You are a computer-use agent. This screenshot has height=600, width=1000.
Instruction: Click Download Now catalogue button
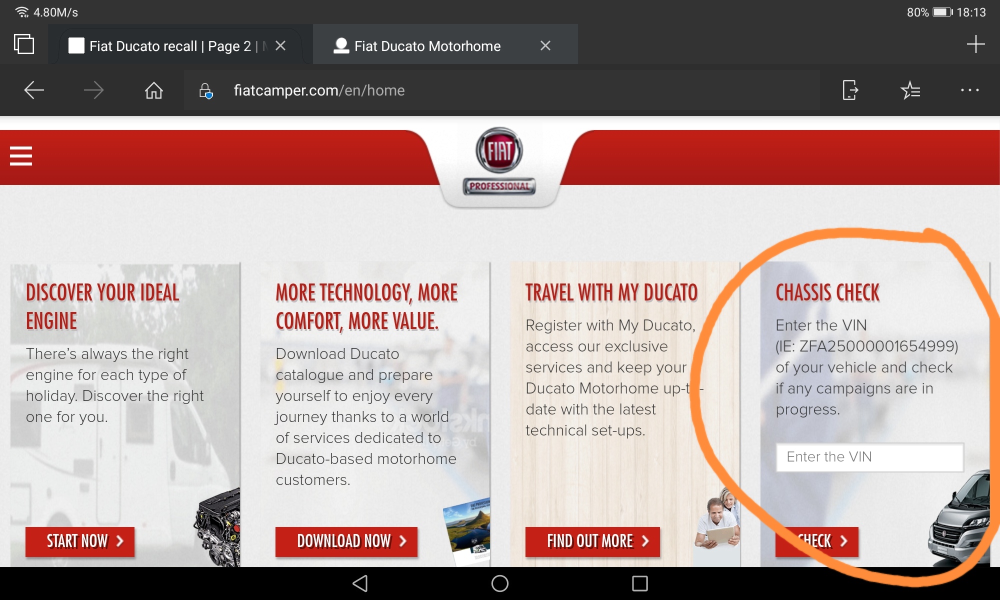point(346,541)
